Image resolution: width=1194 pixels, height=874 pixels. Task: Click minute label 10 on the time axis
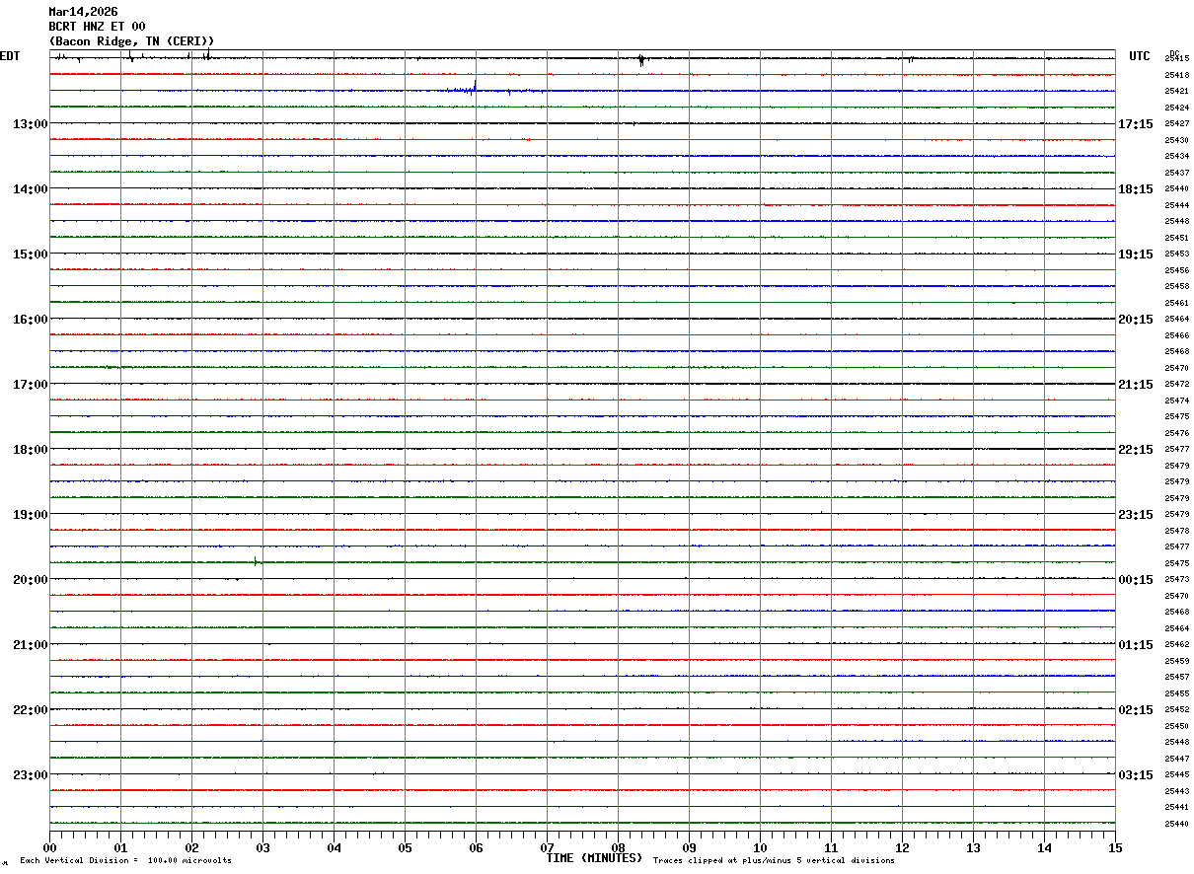coord(760,847)
